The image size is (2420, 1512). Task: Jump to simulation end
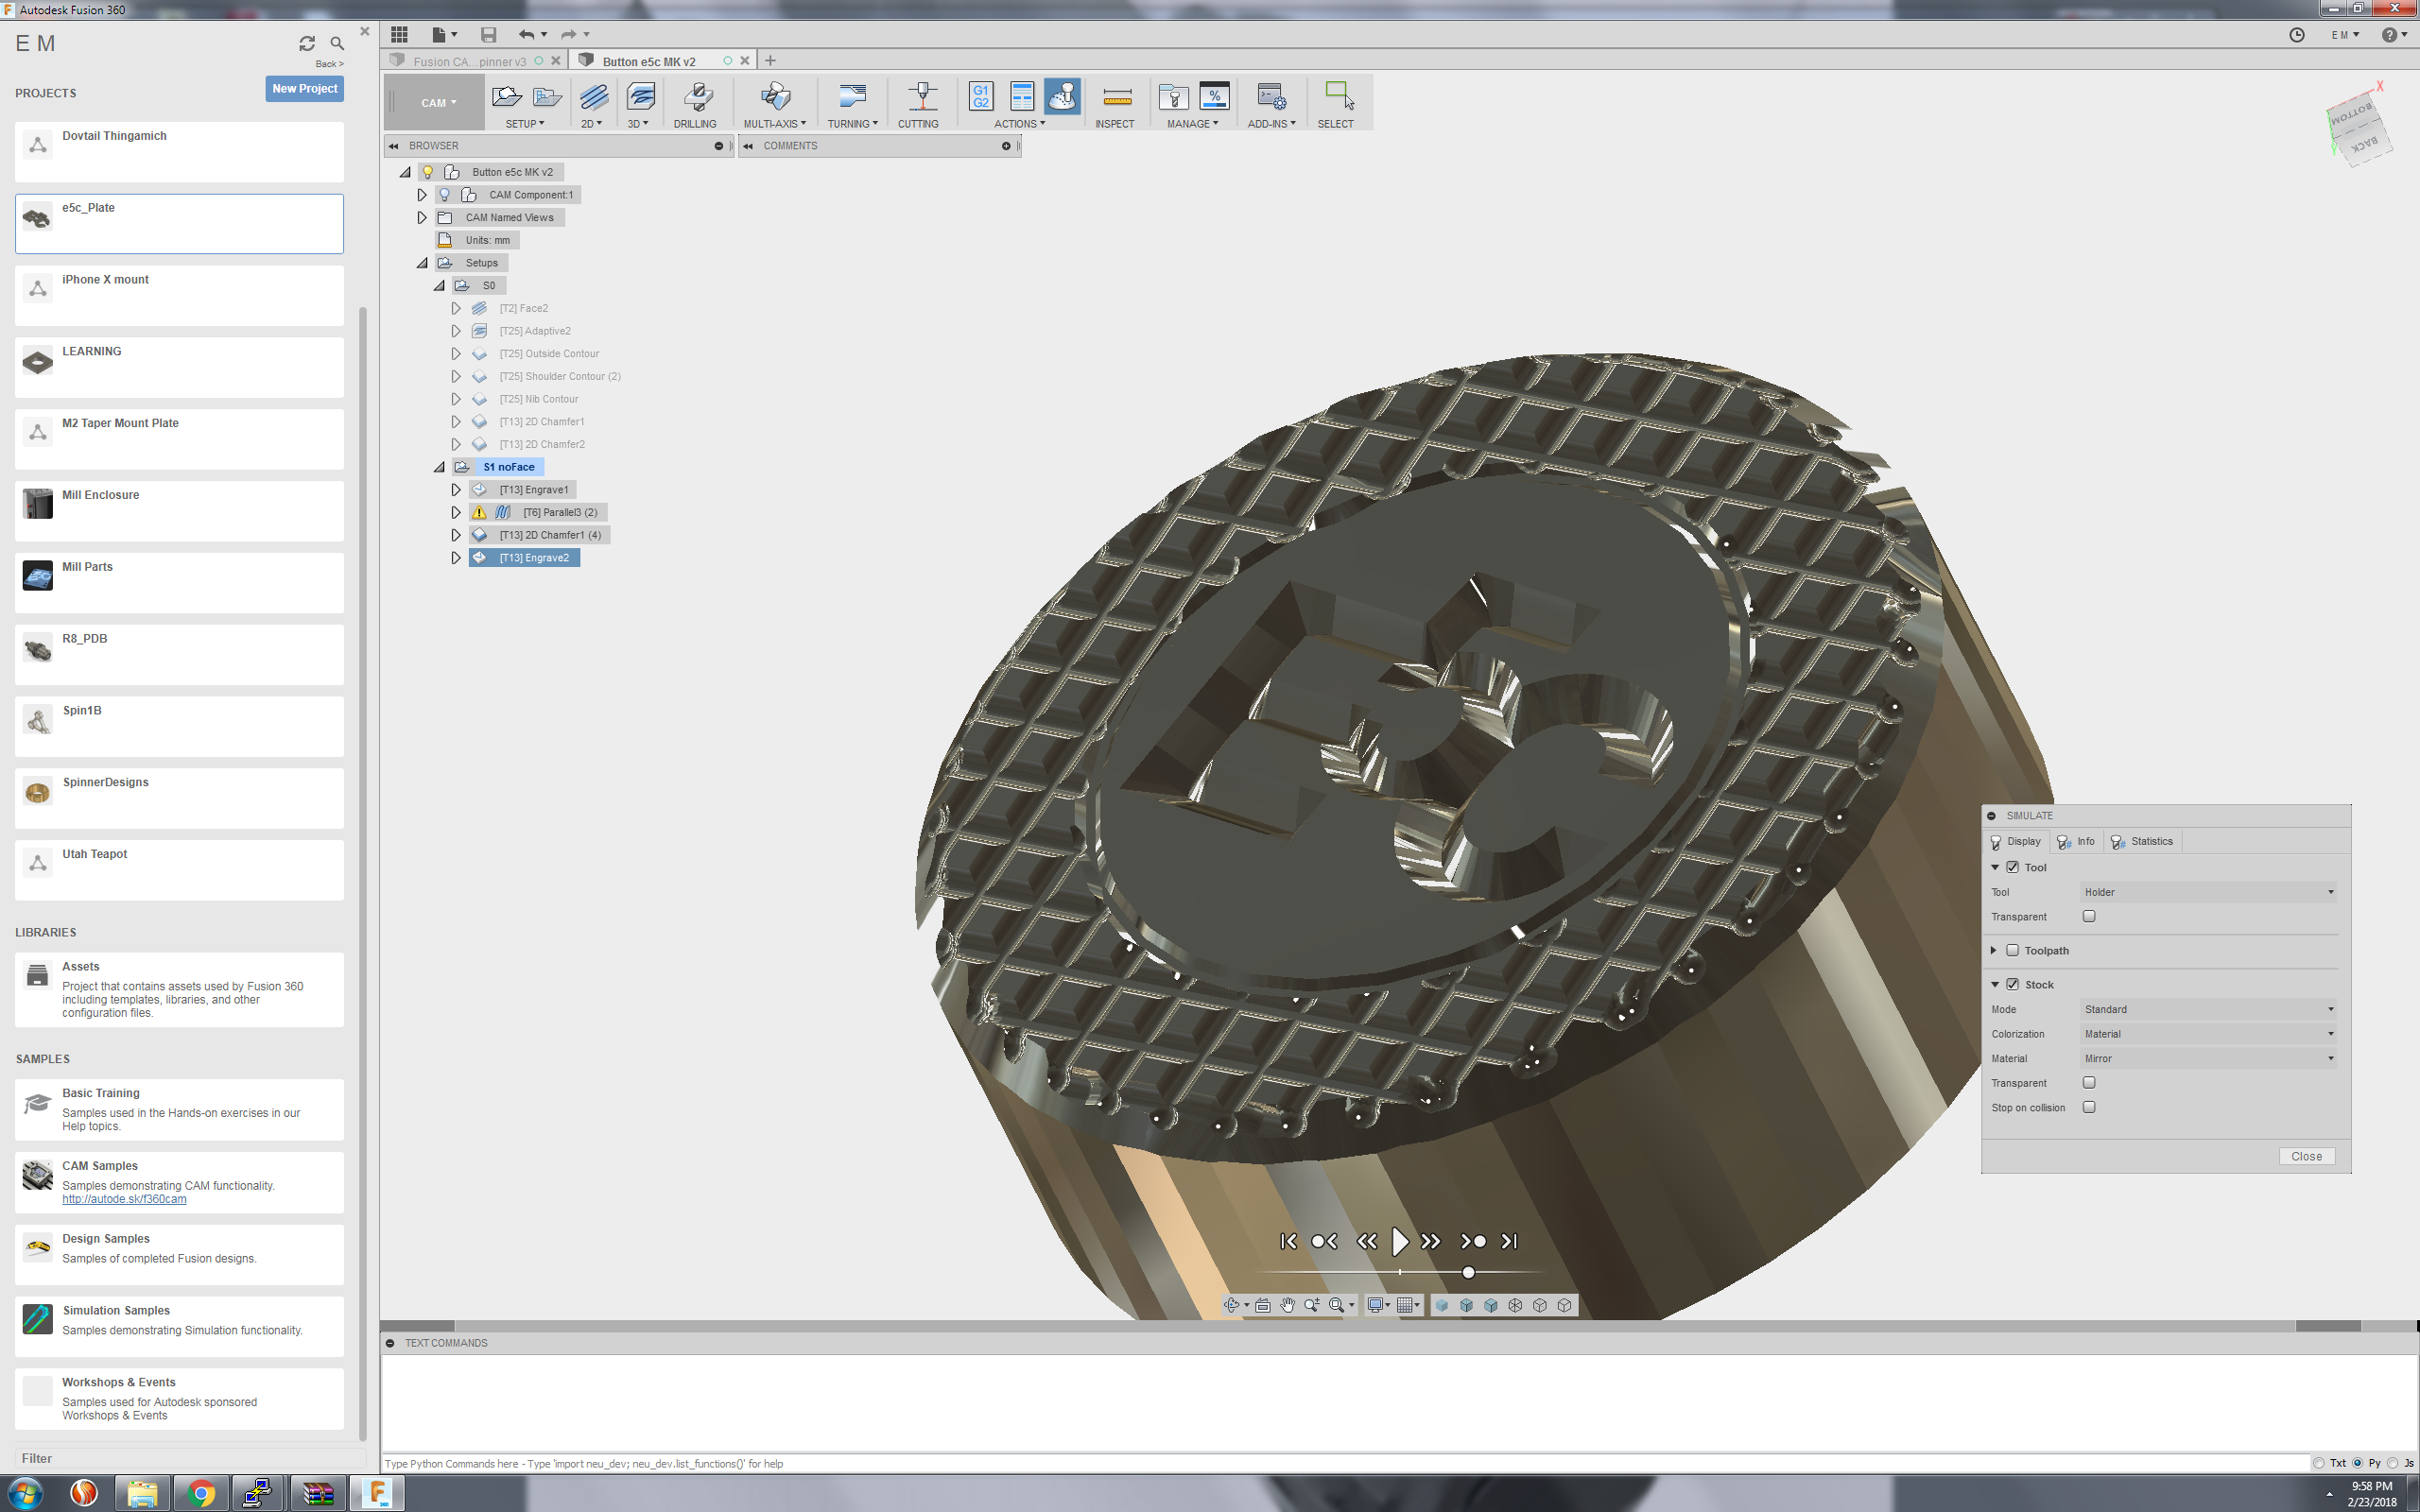pyautogui.click(x=1510, y=1241)
